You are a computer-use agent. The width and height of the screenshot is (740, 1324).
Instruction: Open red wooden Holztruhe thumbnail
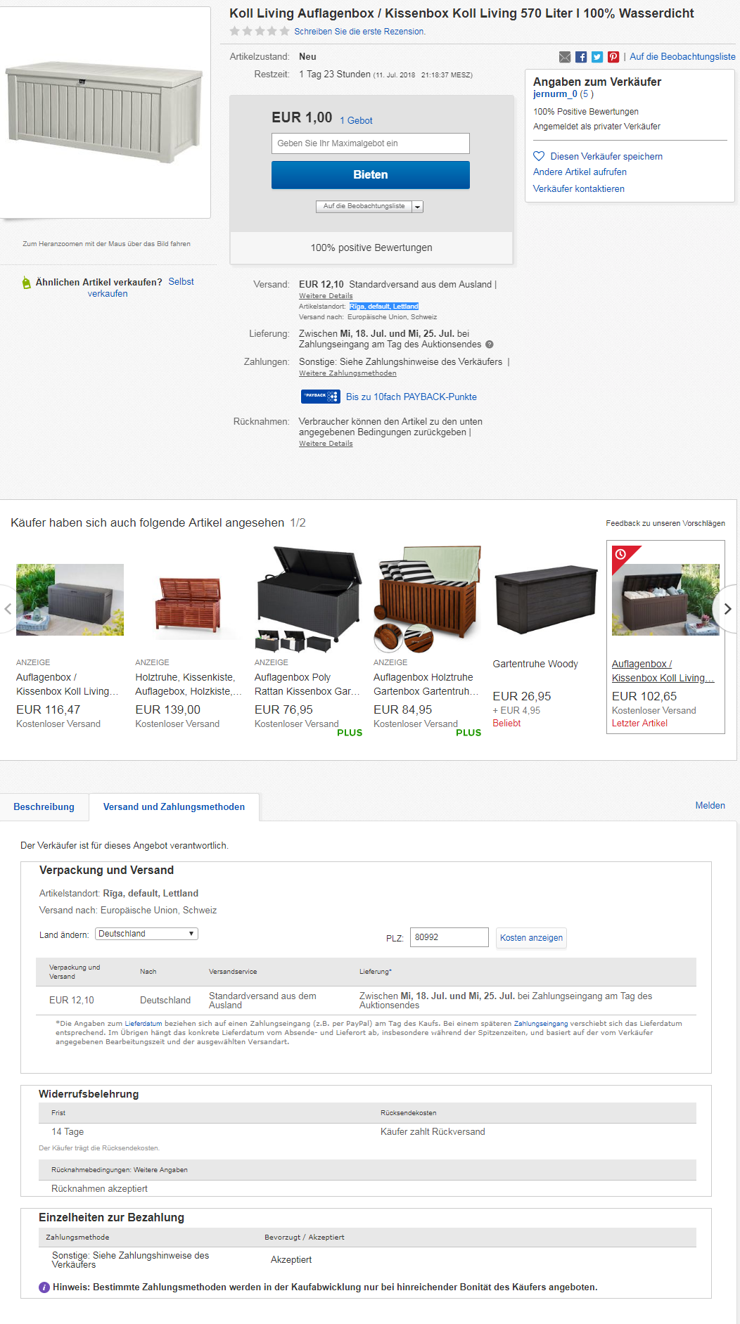189,603
